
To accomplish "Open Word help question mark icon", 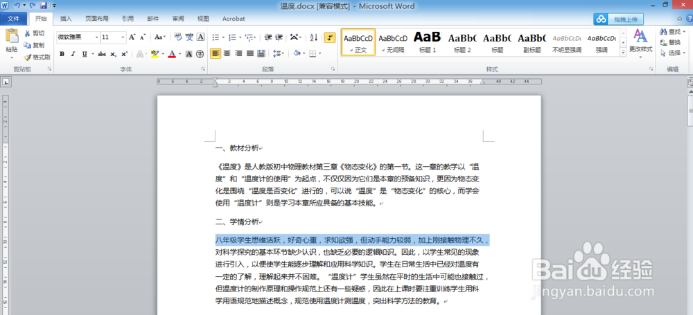I will coord(690,18).
